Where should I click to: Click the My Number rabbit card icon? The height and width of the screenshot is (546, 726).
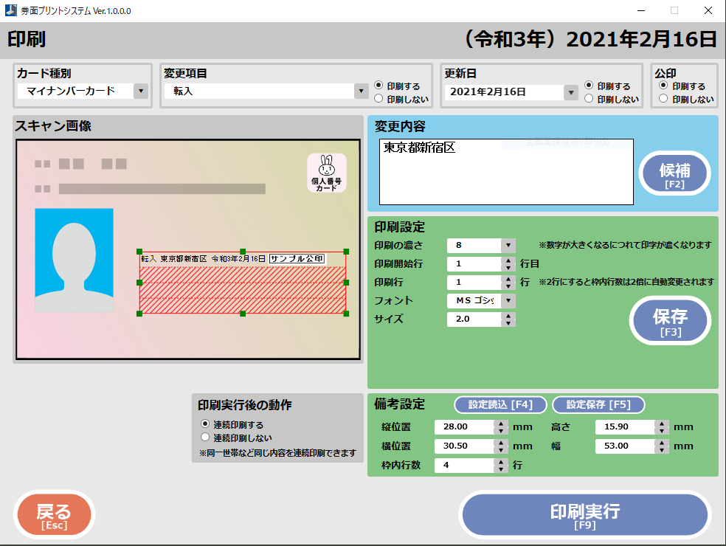[x=326, y=173]
